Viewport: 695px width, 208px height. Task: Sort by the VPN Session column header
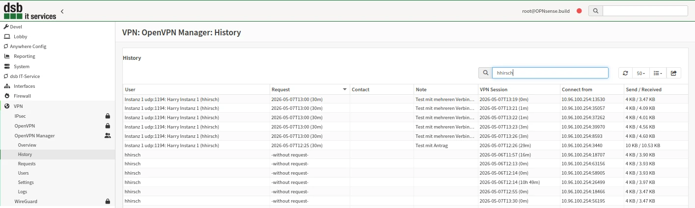click(x=519, y=90)
